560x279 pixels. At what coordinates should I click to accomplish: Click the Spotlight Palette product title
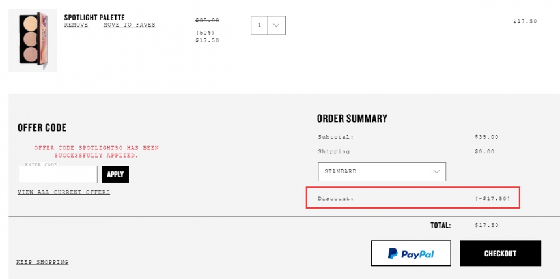(94, 18)
